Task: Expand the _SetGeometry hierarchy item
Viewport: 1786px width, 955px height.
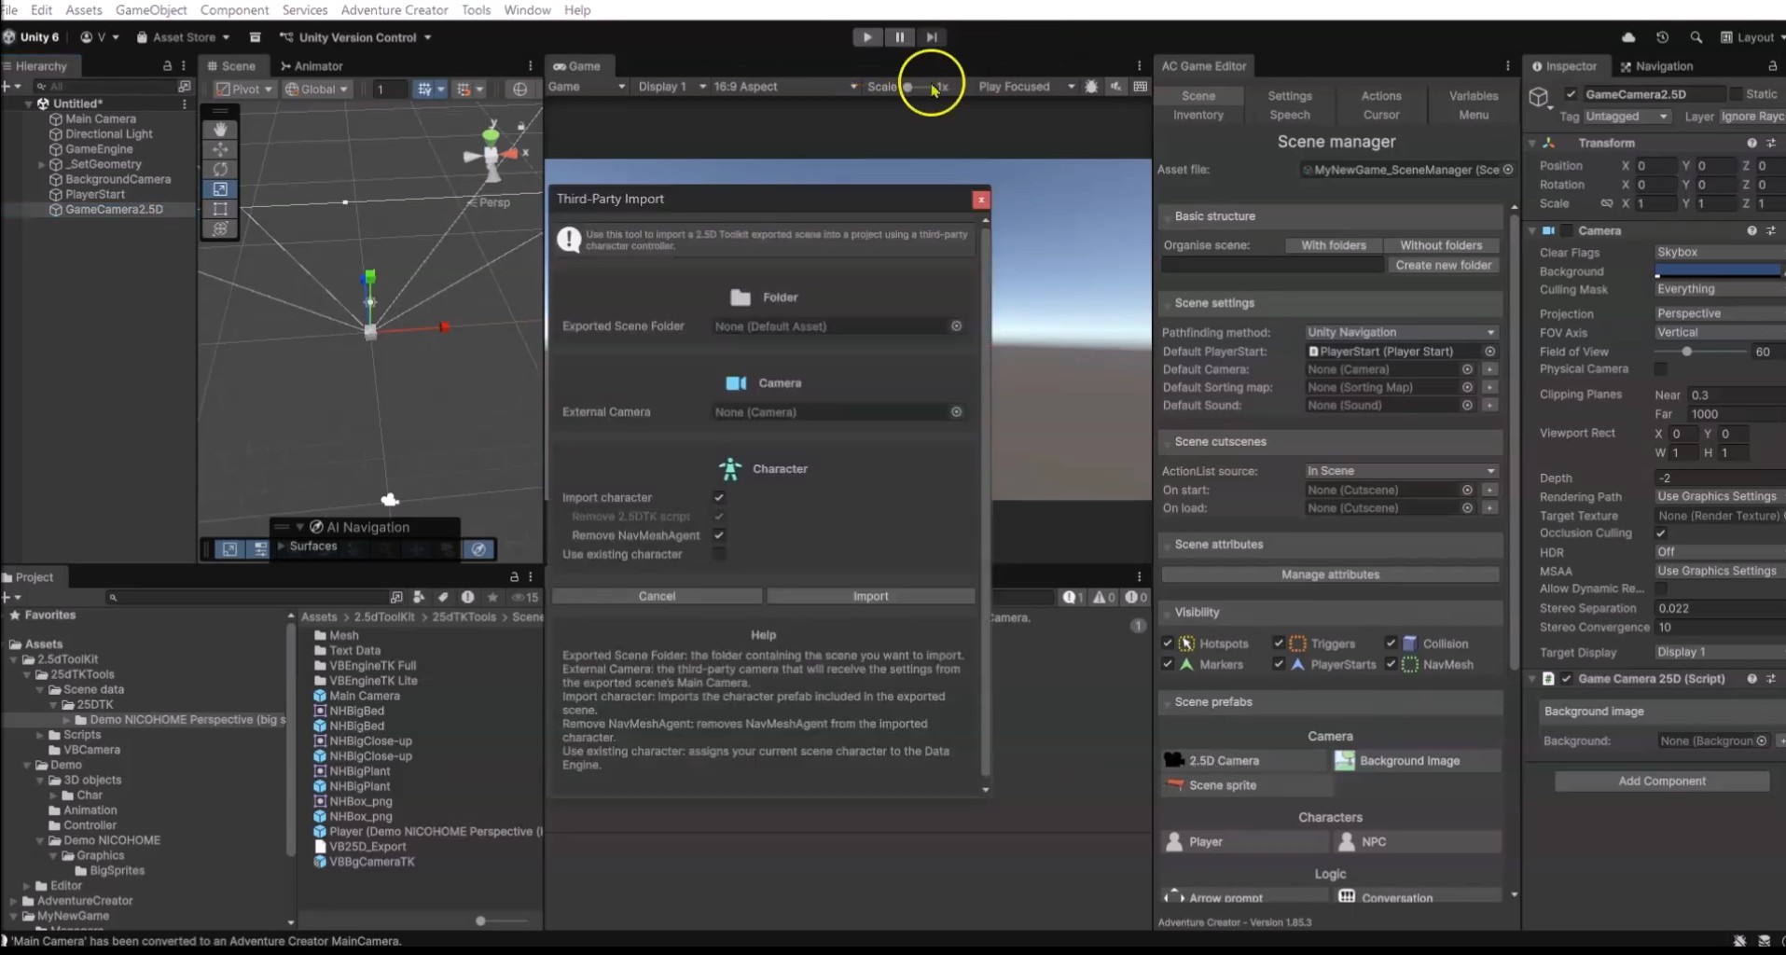Action: [x=41, y=164]
